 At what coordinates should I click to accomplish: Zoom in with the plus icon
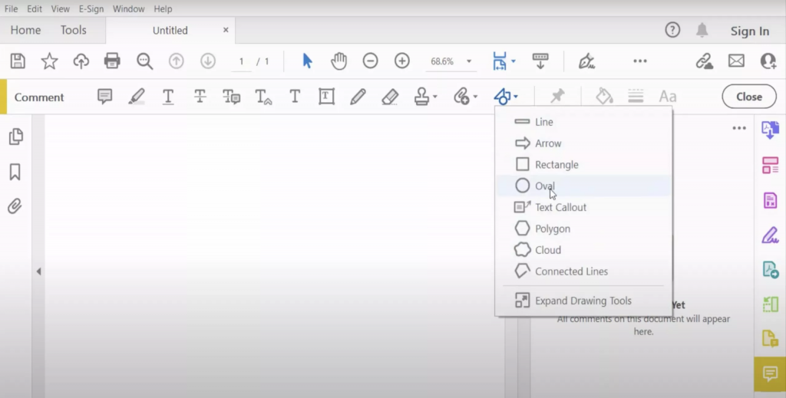coord(402,61)
